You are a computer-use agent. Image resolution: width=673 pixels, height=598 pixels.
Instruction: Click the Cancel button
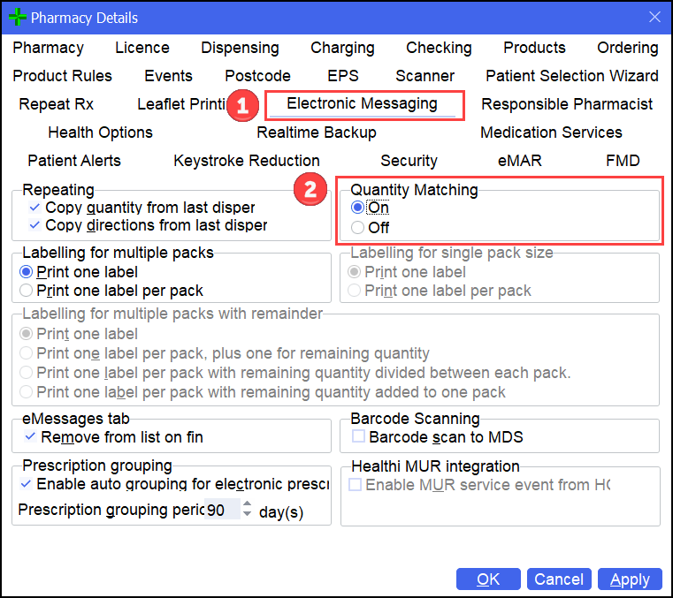[x=559, y=579]
